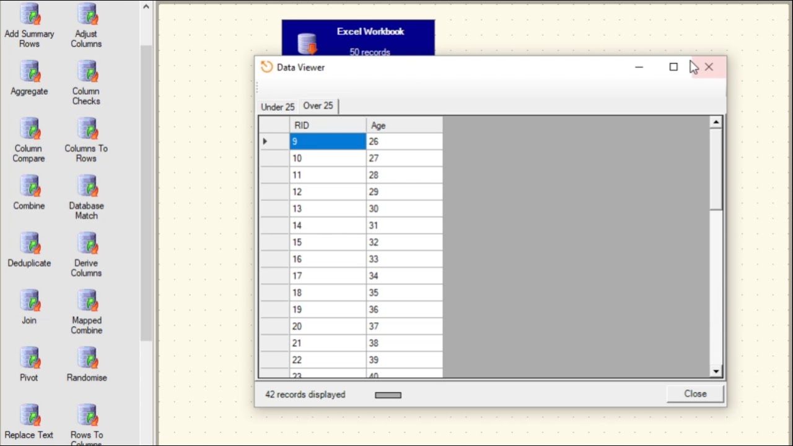793x446 pixels.
Task: Pick the Columns To Rows tool icon
Action: [87, 128]
